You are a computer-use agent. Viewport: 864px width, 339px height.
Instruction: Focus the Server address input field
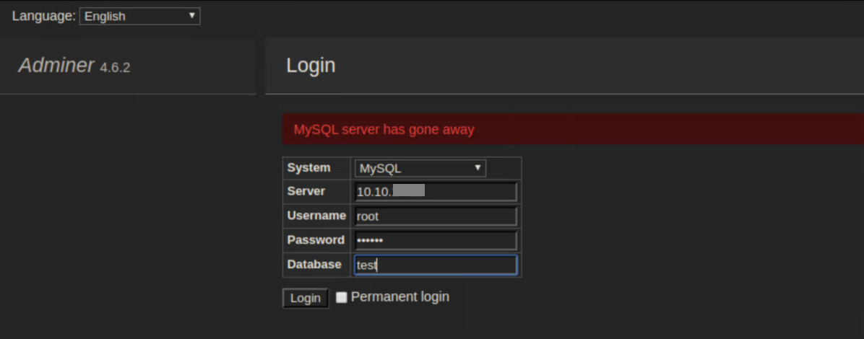(x=436, y=192)
